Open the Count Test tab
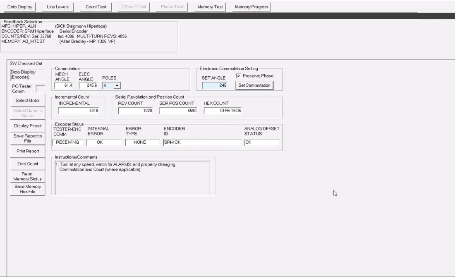This screenshot has width=455, height=277. click(x=96, y=7)
